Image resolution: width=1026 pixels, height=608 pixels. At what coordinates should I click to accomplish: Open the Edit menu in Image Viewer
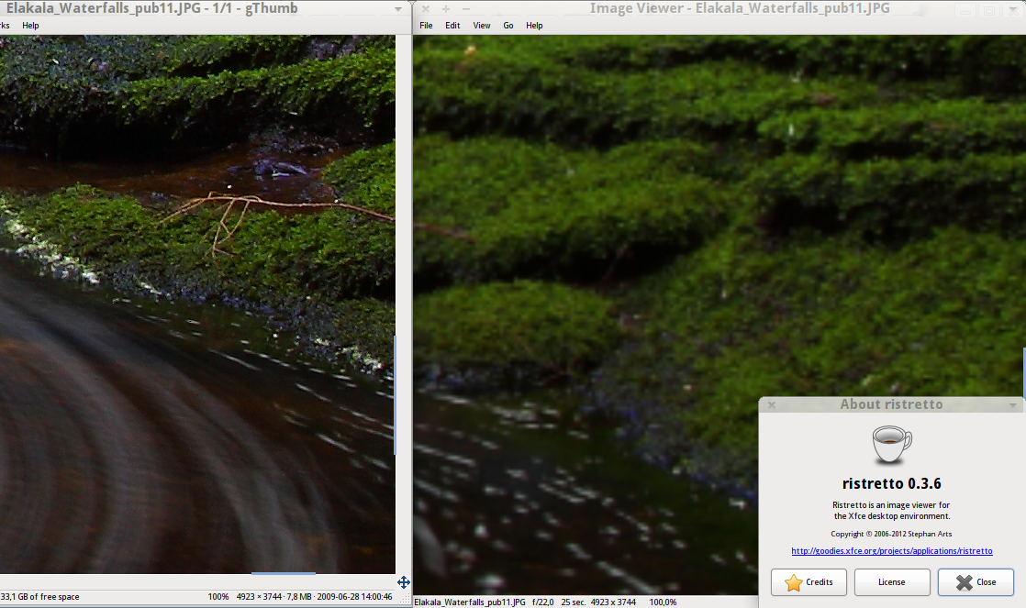(x=452, y=26)
